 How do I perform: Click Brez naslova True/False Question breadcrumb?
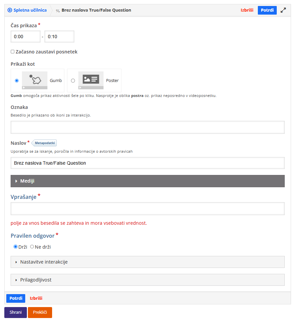(x=96, y=10)
